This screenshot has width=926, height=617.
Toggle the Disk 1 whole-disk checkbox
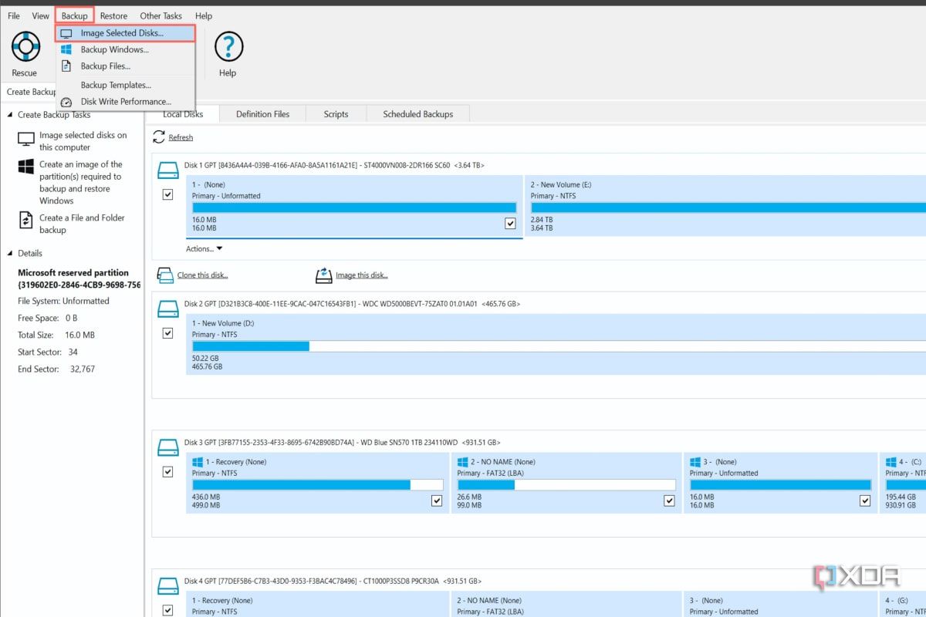click(x=167, y=194)
